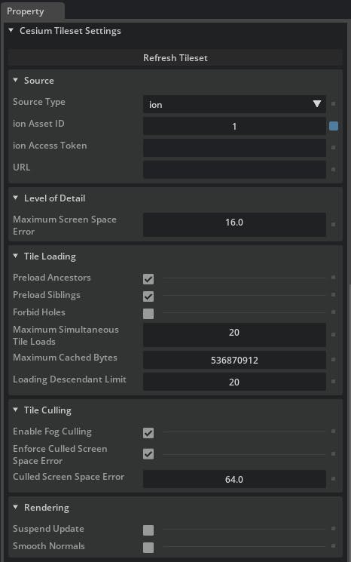The height and width of the screenshot is (562, 351).
Task: Click the blue reset indicator for ion Asset ID
Action: tap(334, 126)
